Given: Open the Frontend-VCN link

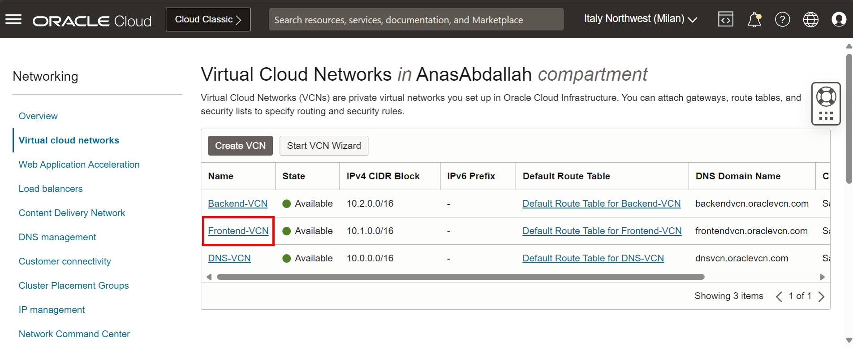Looking at the screenshot, I should [238, 231].
